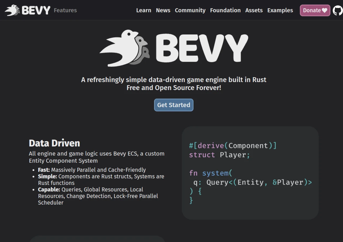The width and height of the screenshot is (343, 242).
Task: Click the Donate button
Action: [315, 10]
